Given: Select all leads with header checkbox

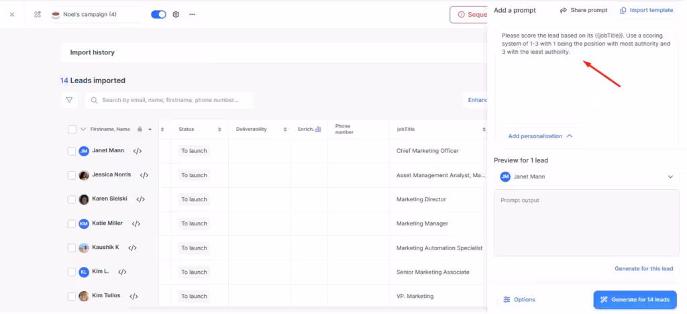Looking at the screenshot, I should pyautogui.click(x=72, y=129).
